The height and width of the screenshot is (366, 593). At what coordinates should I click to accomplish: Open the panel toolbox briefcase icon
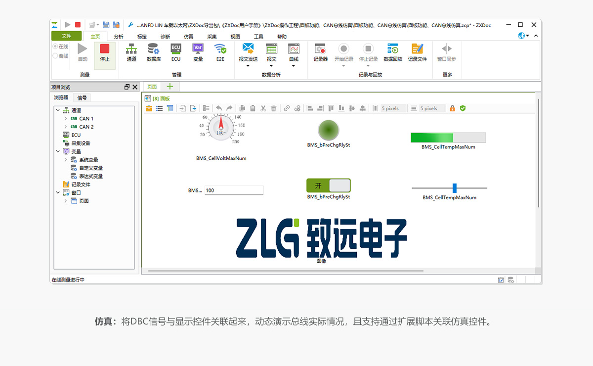[x=149, y=108]
